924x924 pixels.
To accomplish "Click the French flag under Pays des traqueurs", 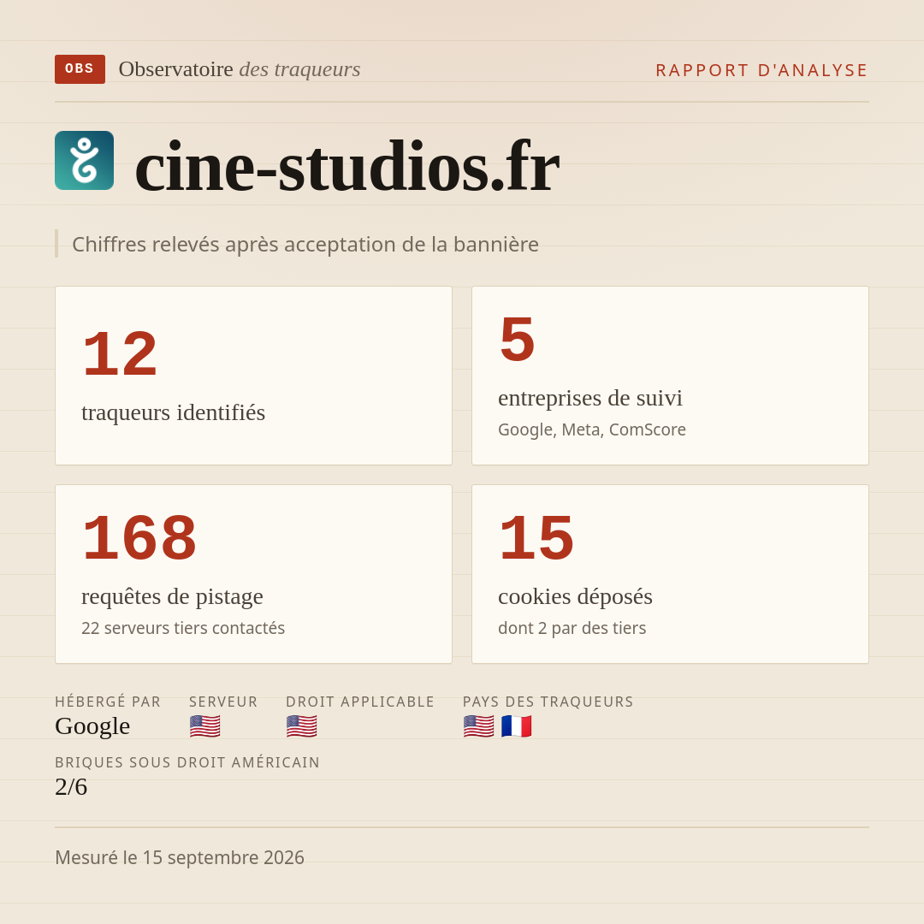I will (x=516, y=726).
